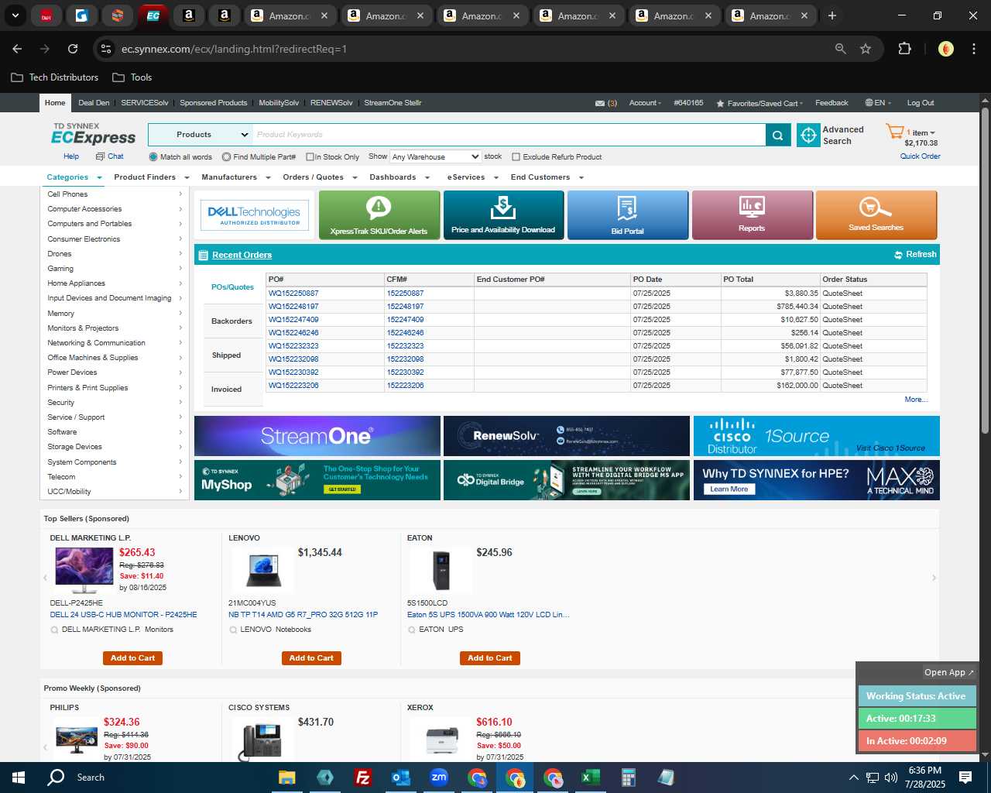Switch to the SERVICESolv tab
The image size is (991, 793).
[145, 103]
